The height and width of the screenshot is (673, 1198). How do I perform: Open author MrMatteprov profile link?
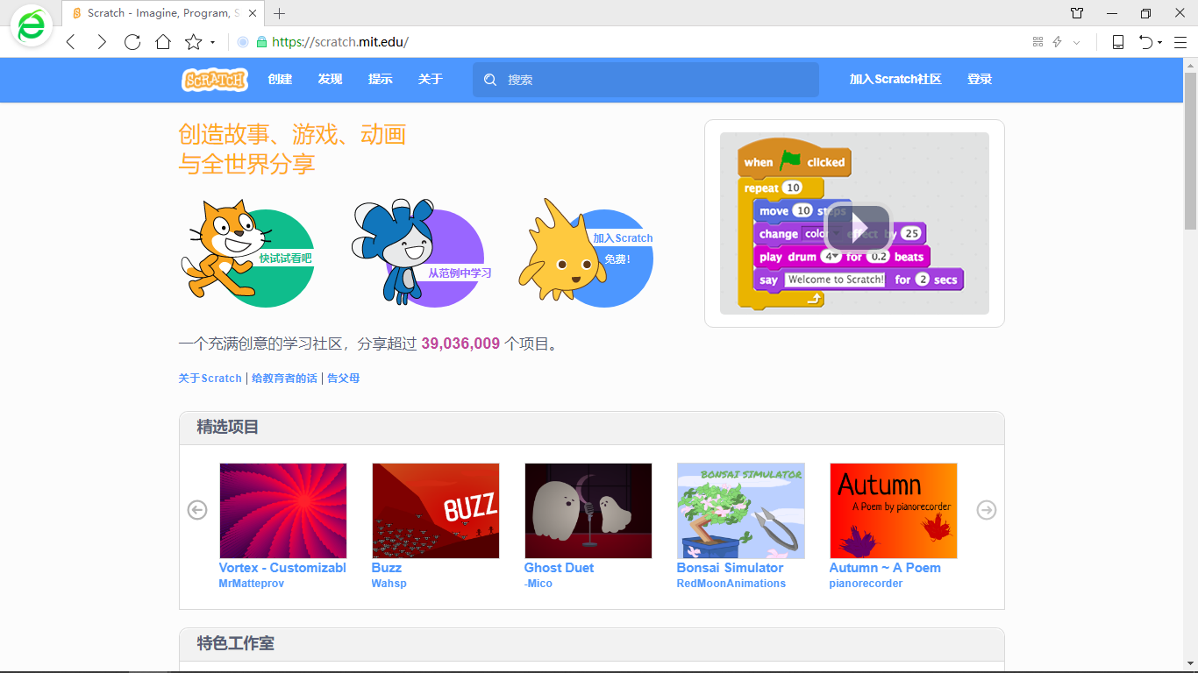[x=252, y=584]
